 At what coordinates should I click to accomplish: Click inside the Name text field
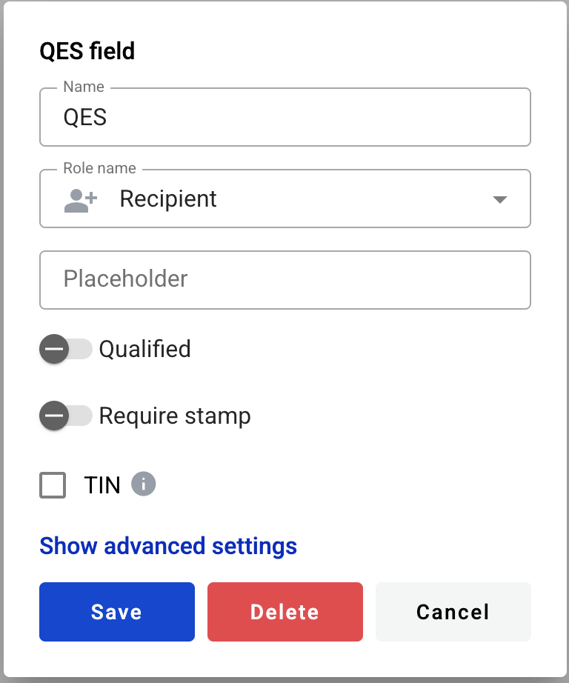pyautogui.click(x=284, y=117)
